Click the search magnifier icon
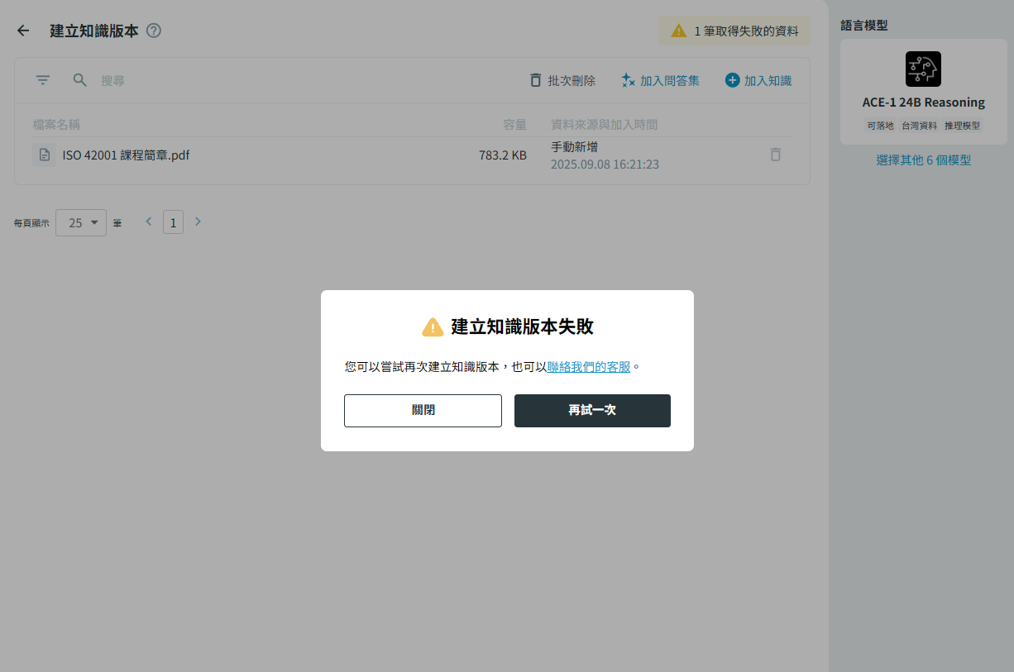The height and width of the screenshot is (672, 1014). (x=80, y=80)
